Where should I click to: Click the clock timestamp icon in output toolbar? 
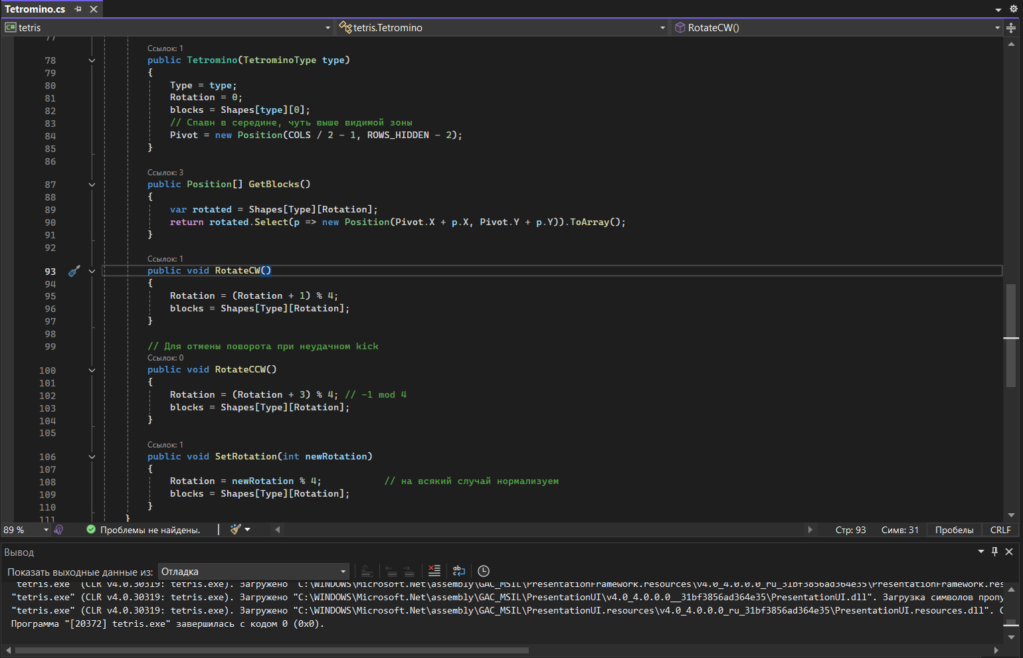coord(484,570)
